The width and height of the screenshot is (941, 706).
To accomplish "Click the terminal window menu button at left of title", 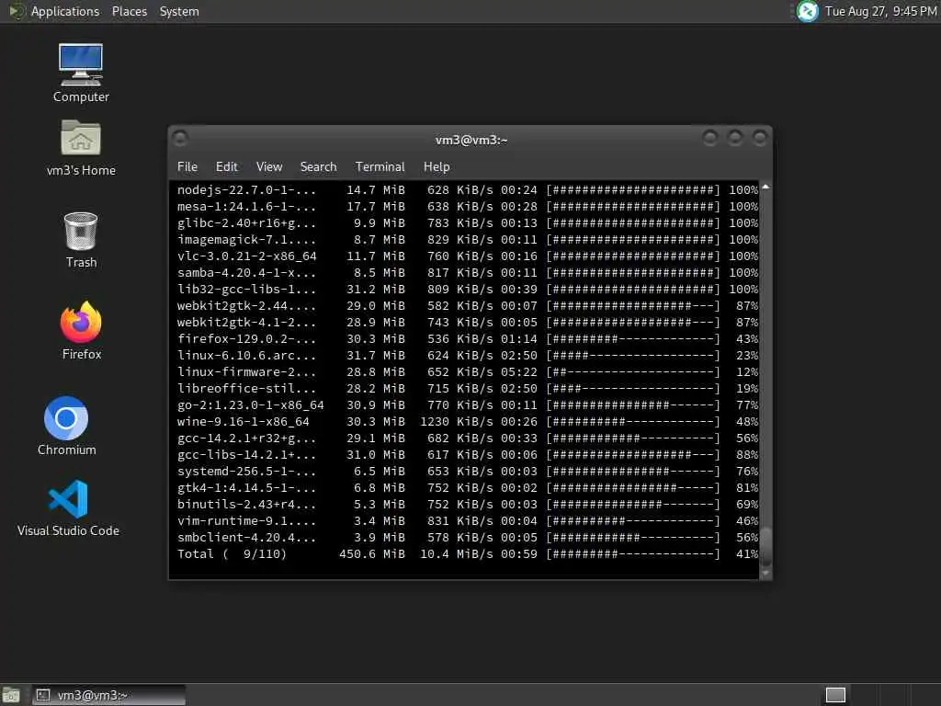I will tap(180, 139).
